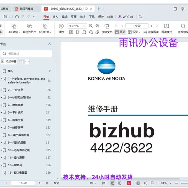Close the bookmarks panel
Viewport: 188px width, 188px height.
tap(50, 44)
